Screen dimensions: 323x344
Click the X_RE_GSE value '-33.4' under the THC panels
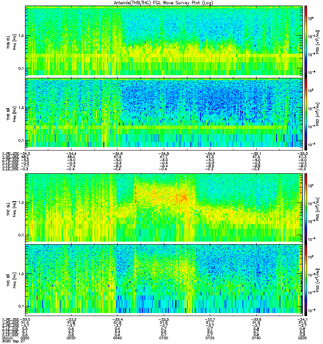(117, 319)
